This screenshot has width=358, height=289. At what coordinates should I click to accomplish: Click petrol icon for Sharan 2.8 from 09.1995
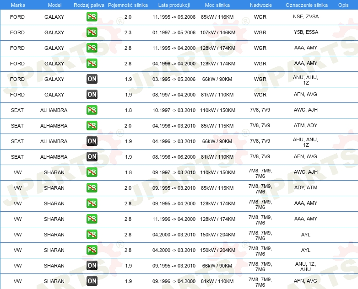coord(92,203)
